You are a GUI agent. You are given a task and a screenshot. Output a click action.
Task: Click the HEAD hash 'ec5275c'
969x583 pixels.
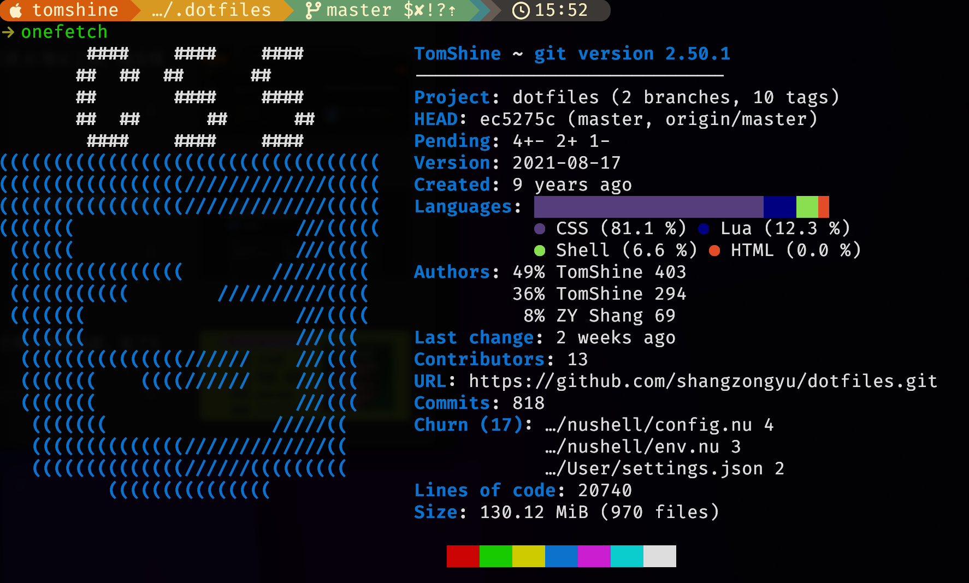tap(517, 119)
